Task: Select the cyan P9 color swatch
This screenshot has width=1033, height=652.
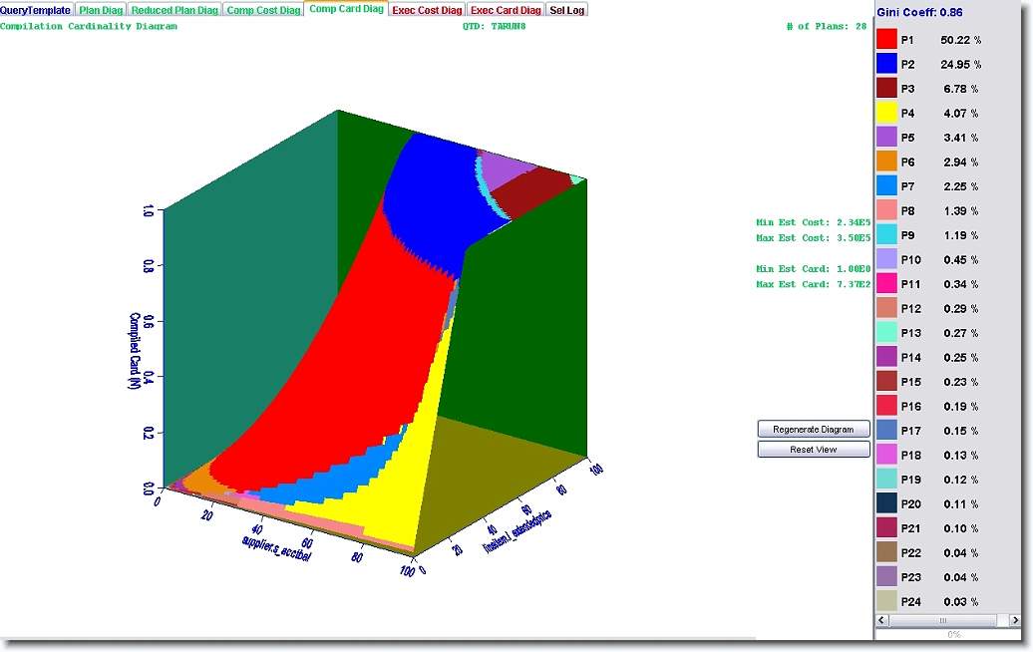Action: [886, 235]
